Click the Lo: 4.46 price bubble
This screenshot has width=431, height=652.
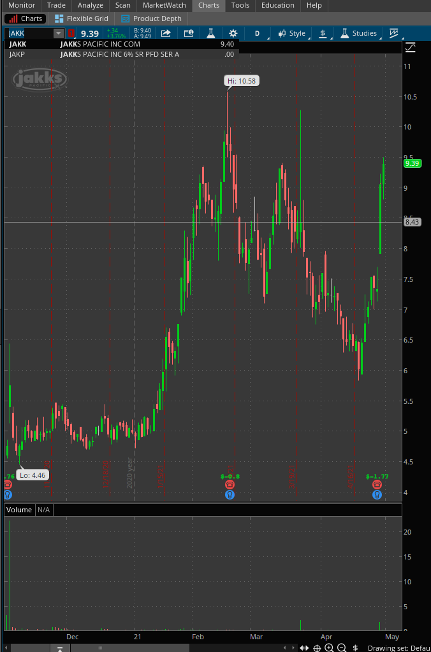33,475
